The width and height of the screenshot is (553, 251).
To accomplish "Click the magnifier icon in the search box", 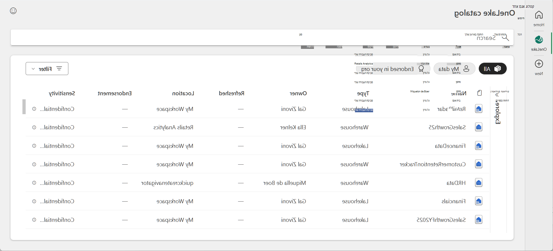I will point(505,38).
